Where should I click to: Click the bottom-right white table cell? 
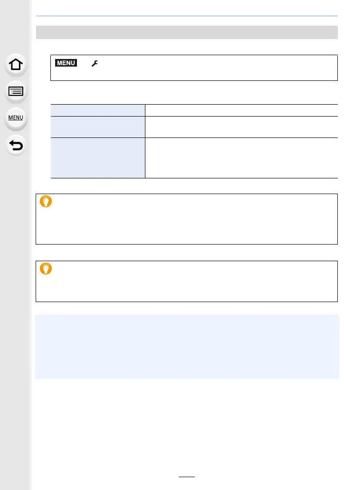point(241,157)
